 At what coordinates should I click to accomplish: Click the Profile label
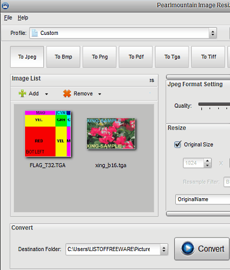18,33
